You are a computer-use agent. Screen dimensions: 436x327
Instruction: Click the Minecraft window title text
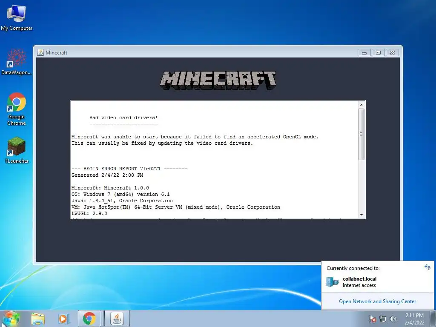tap(57, 52)
